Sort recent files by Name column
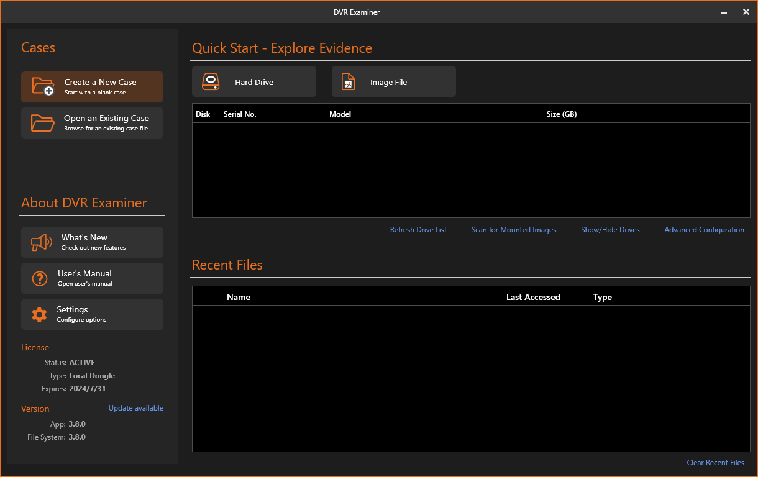 [239, 298]
